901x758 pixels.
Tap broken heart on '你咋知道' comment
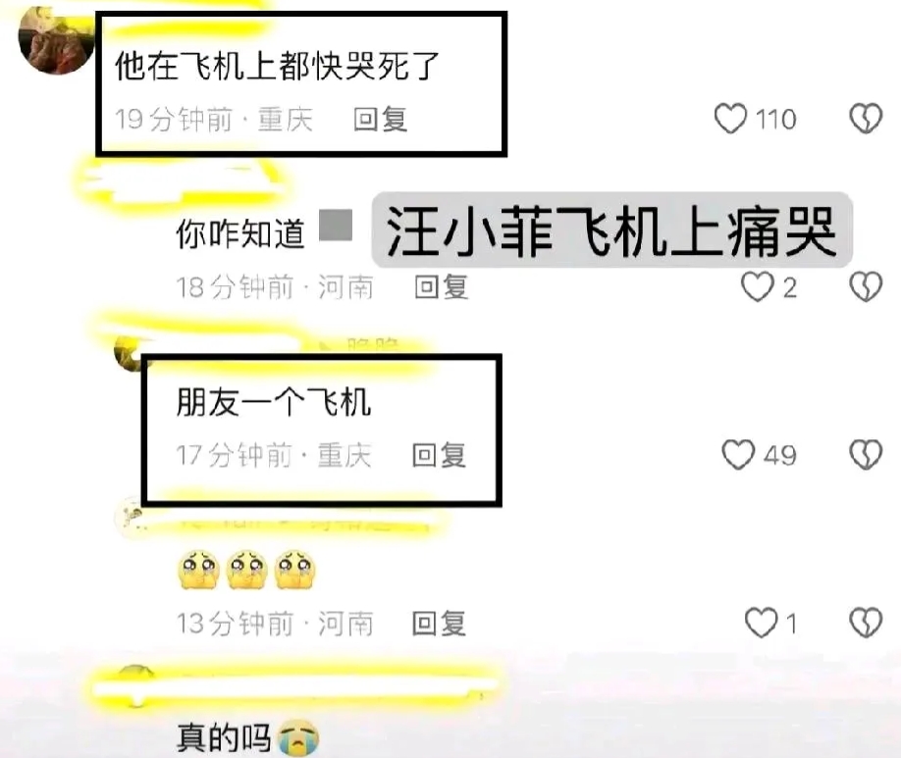point(866,286)
